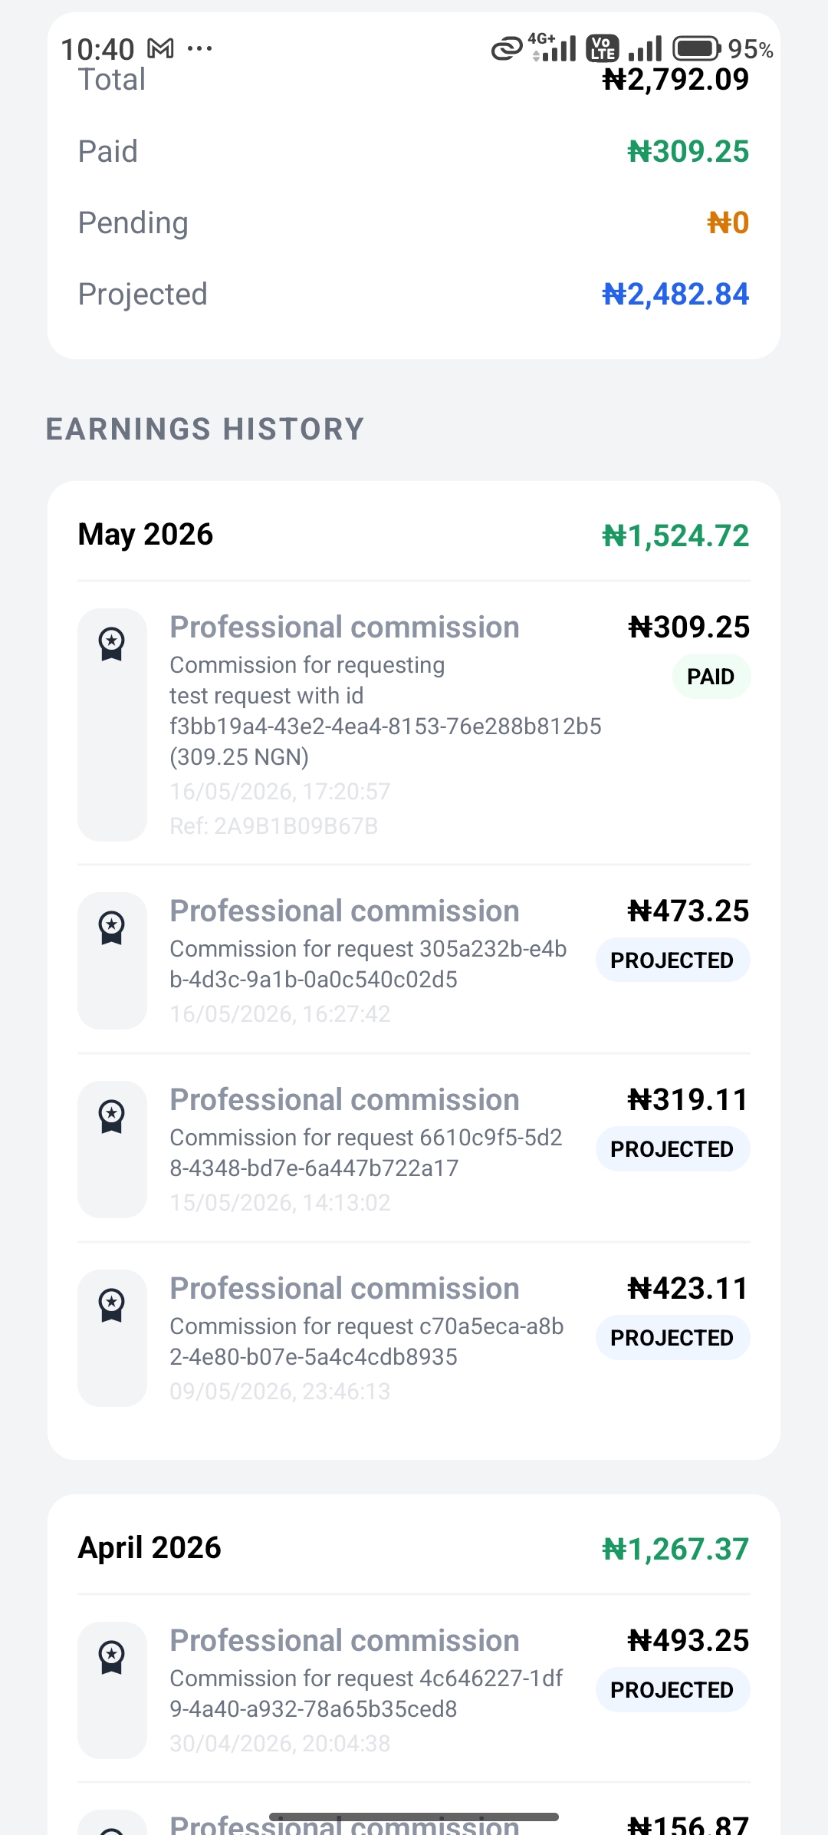Tap the PAID status badge
This screenshot has height=1835, width=828.
click(x=711, y=677)
